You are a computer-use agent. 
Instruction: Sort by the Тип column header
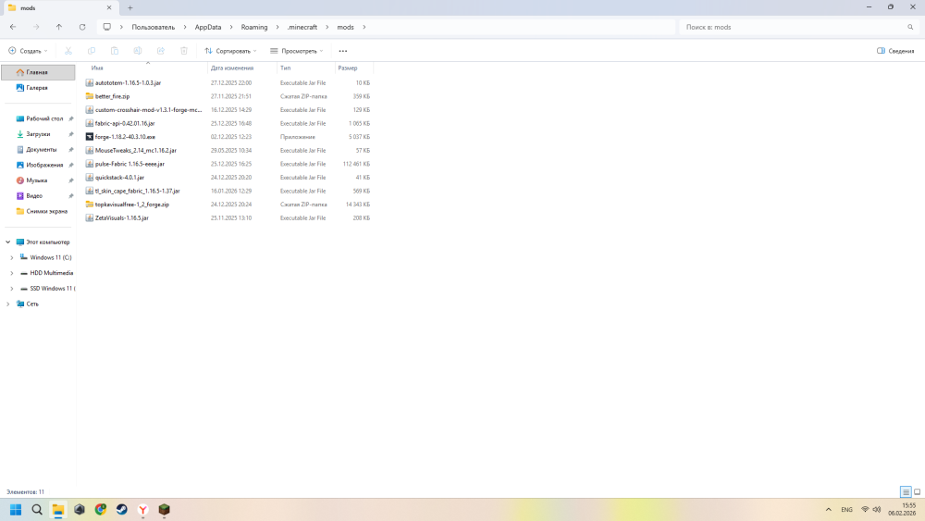286,68
